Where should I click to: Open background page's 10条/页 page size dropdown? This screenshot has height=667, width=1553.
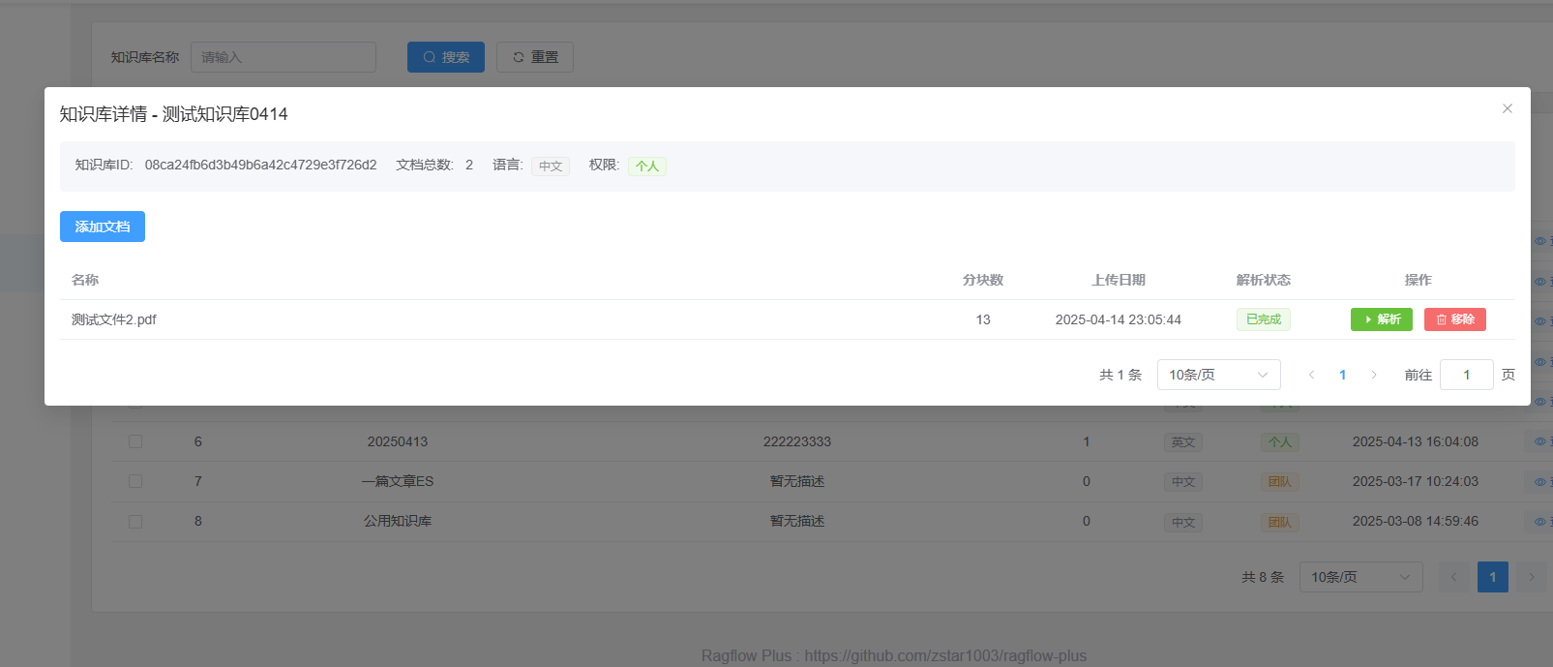coord(1361,577)
